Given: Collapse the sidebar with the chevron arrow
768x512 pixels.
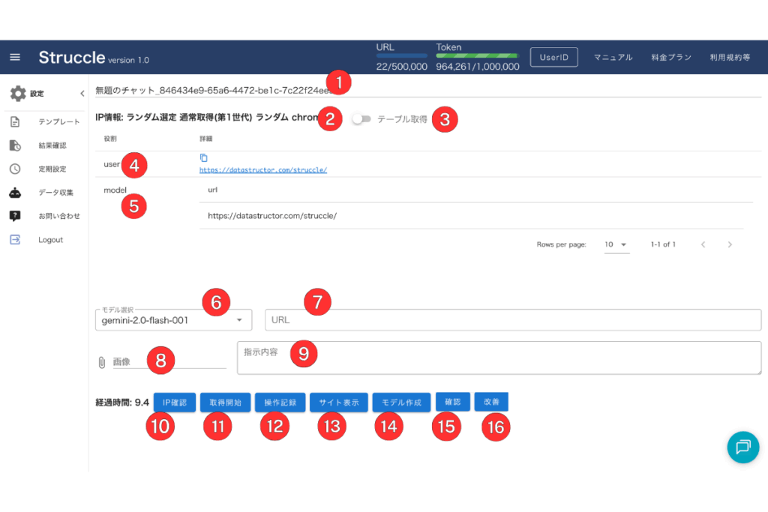Looking at the screenshot, I should pyautogui.click(x=82, y=94).
